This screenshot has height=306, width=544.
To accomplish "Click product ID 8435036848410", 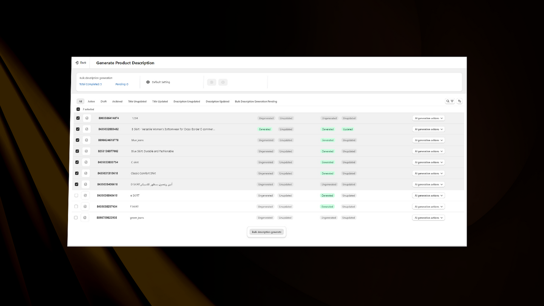I will 107,195.
